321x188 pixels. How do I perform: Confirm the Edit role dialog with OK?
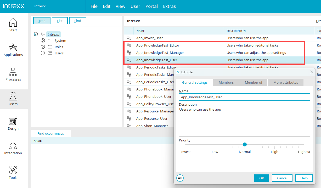coord(262,178)
